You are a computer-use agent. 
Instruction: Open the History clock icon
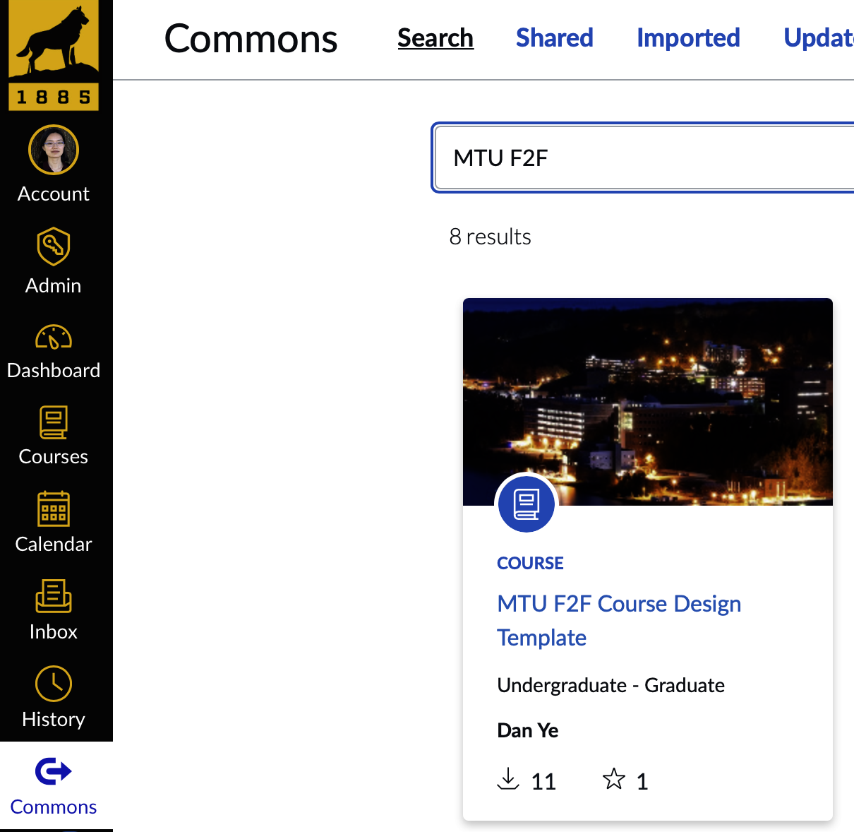point(54,684)
